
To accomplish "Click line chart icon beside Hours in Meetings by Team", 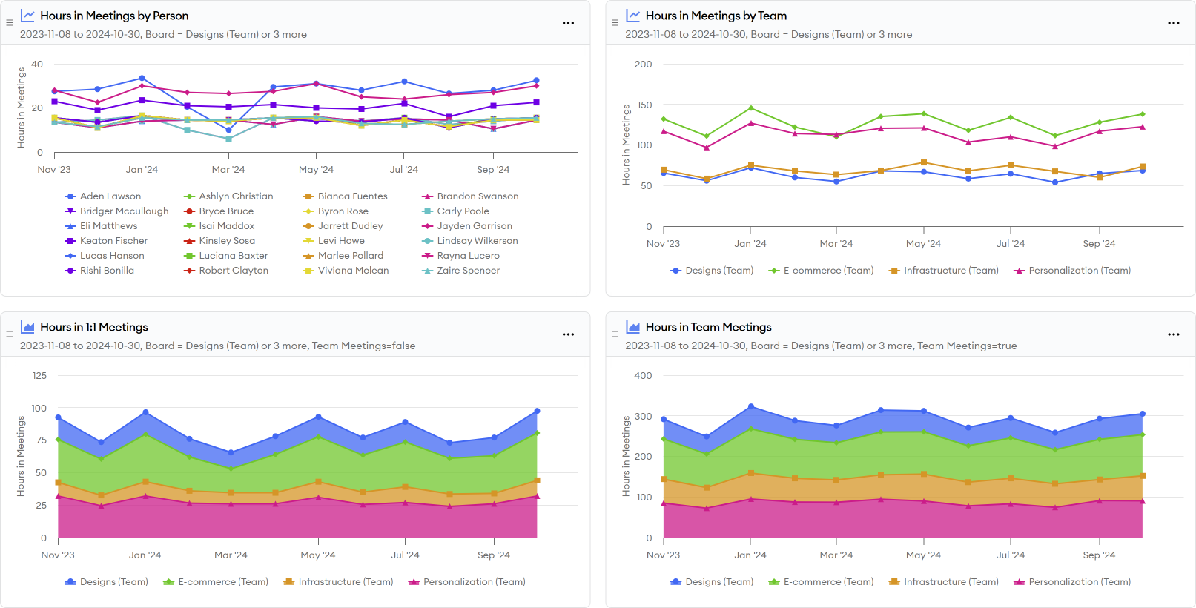I will click(633, 16).
